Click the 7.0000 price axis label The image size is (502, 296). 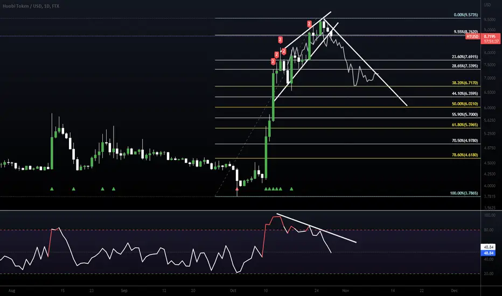(x=490, y=78)
